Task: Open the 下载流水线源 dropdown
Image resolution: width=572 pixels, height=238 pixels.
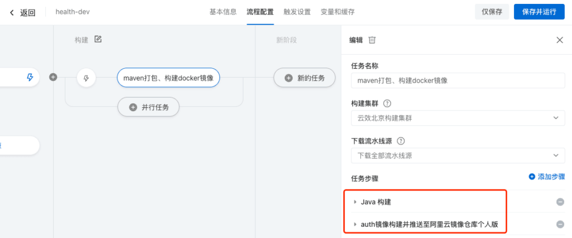Action: [458, 155]
